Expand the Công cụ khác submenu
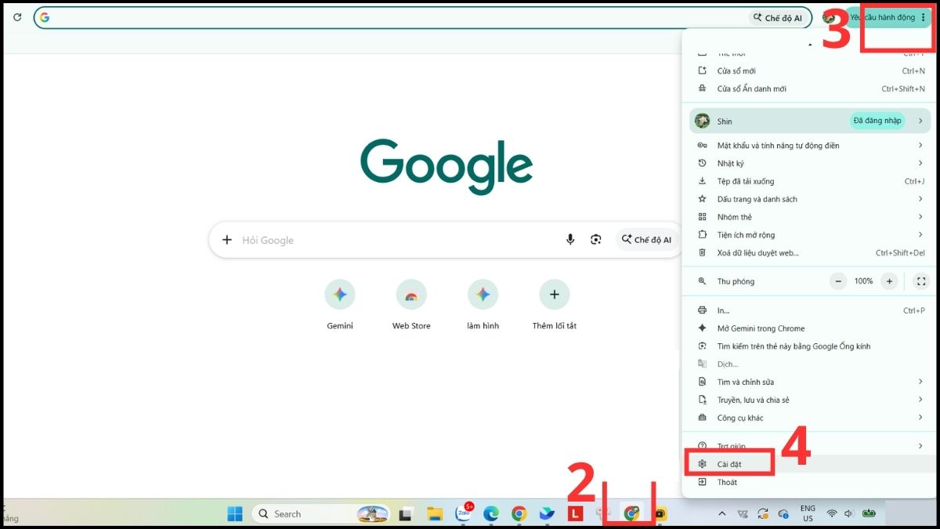This screenshot has width=940, height=529. point(810,418)
